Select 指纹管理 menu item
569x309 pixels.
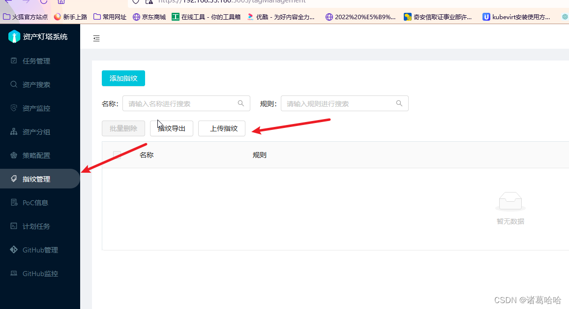coord(40,179)
